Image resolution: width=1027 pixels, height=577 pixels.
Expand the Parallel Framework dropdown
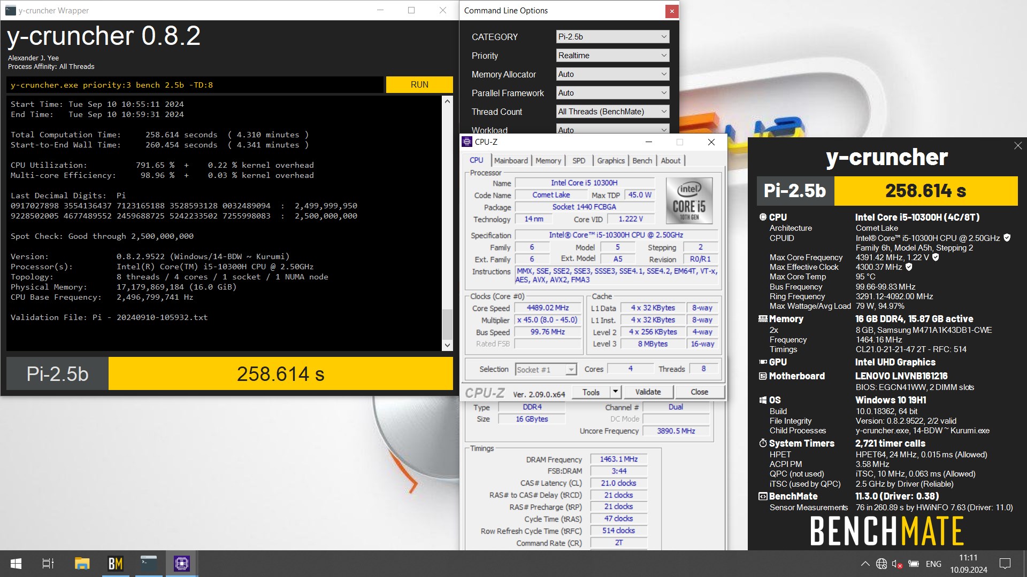(x=612, y=93)
